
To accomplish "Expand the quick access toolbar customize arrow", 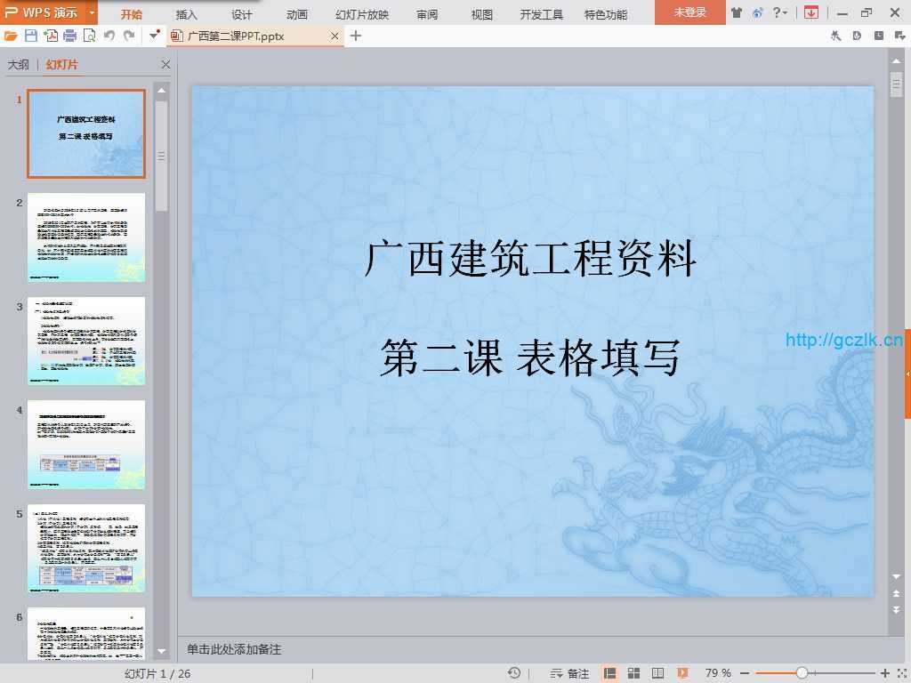I will coord(155,36).
